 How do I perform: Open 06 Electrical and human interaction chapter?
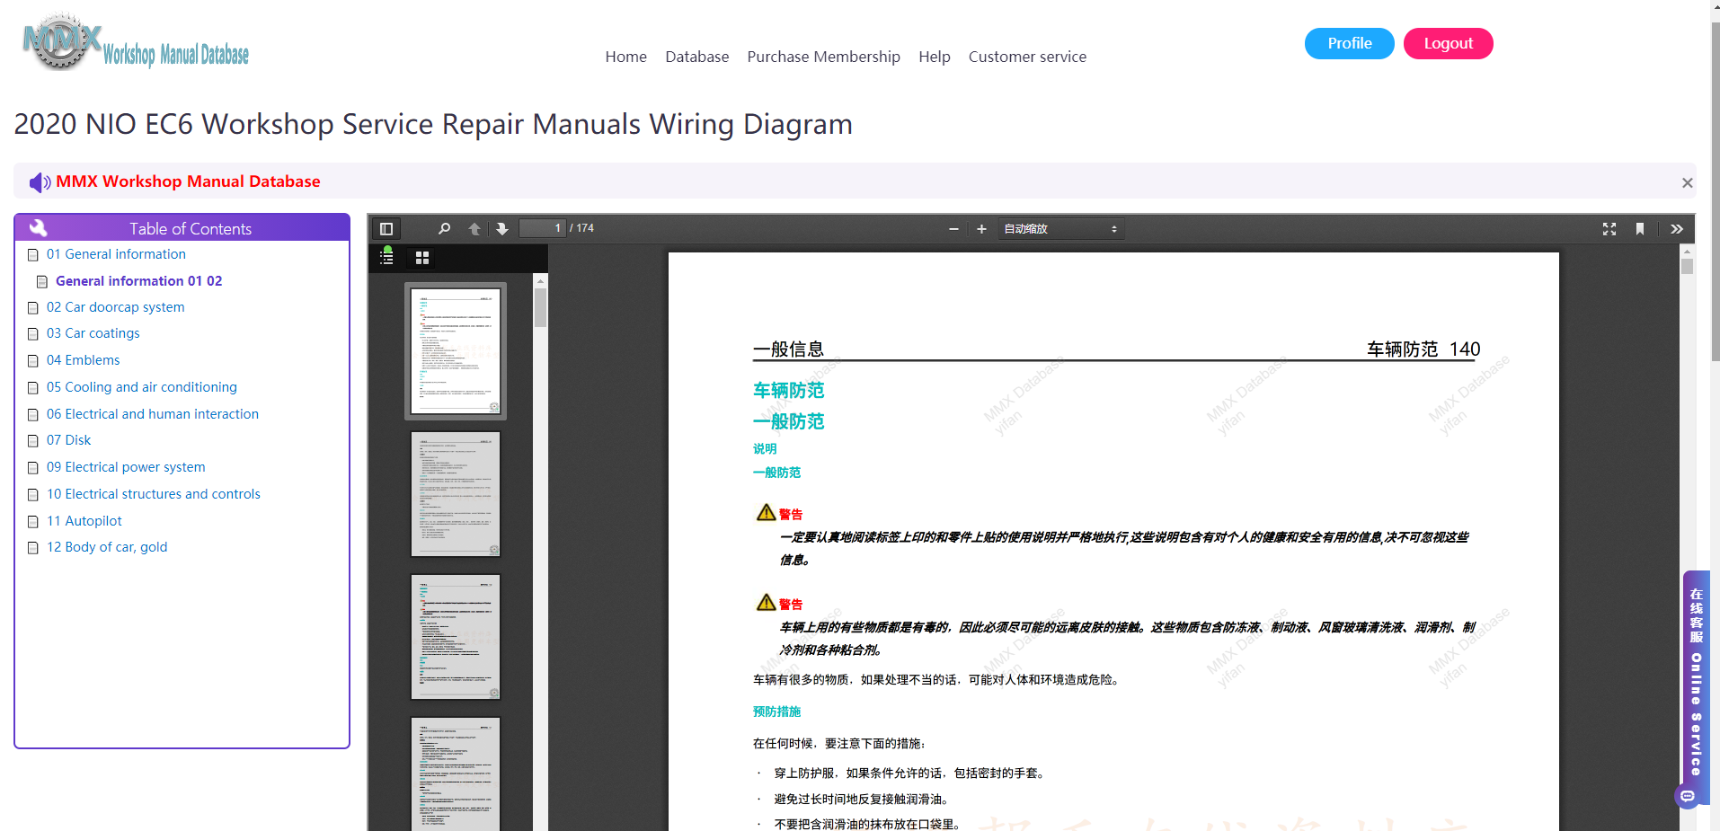click(153, 414)
